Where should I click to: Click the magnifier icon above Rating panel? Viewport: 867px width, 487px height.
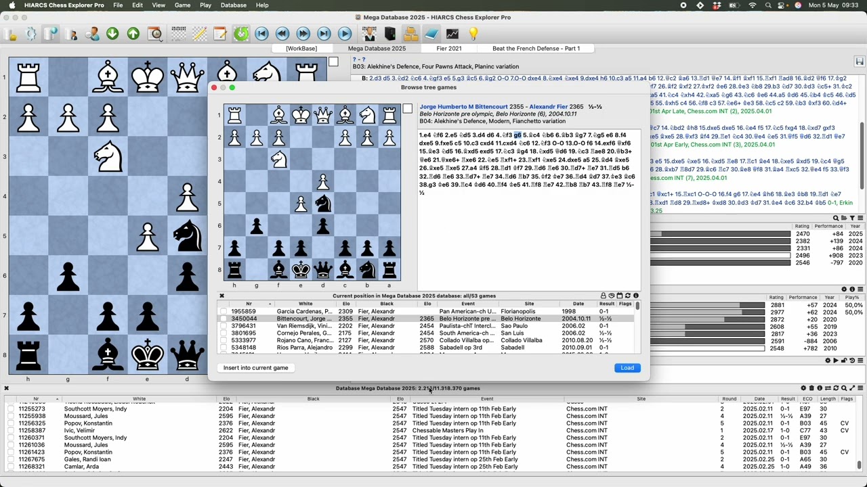coord(836,218)
